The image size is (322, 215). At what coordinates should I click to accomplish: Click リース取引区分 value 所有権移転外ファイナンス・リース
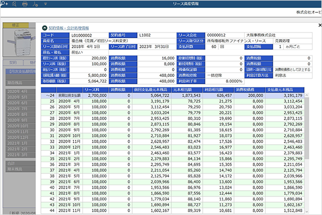click(239, 41)
